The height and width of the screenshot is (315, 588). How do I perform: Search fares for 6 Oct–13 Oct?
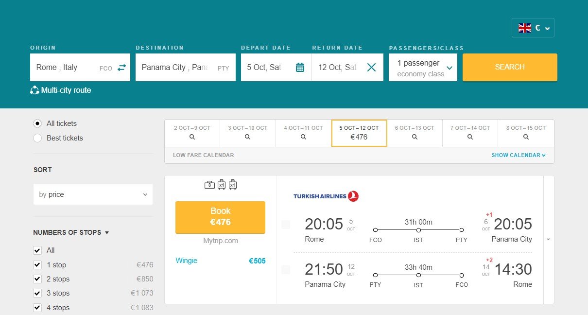[414, 133]
